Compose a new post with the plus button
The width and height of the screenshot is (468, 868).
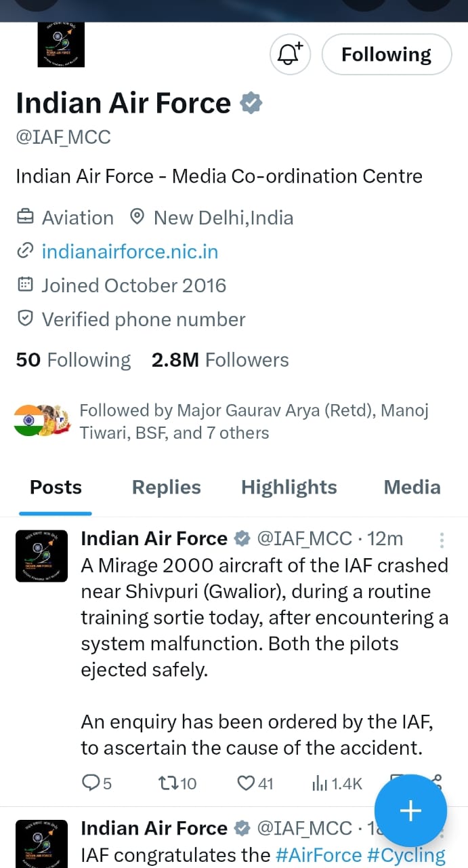(410, 810)
